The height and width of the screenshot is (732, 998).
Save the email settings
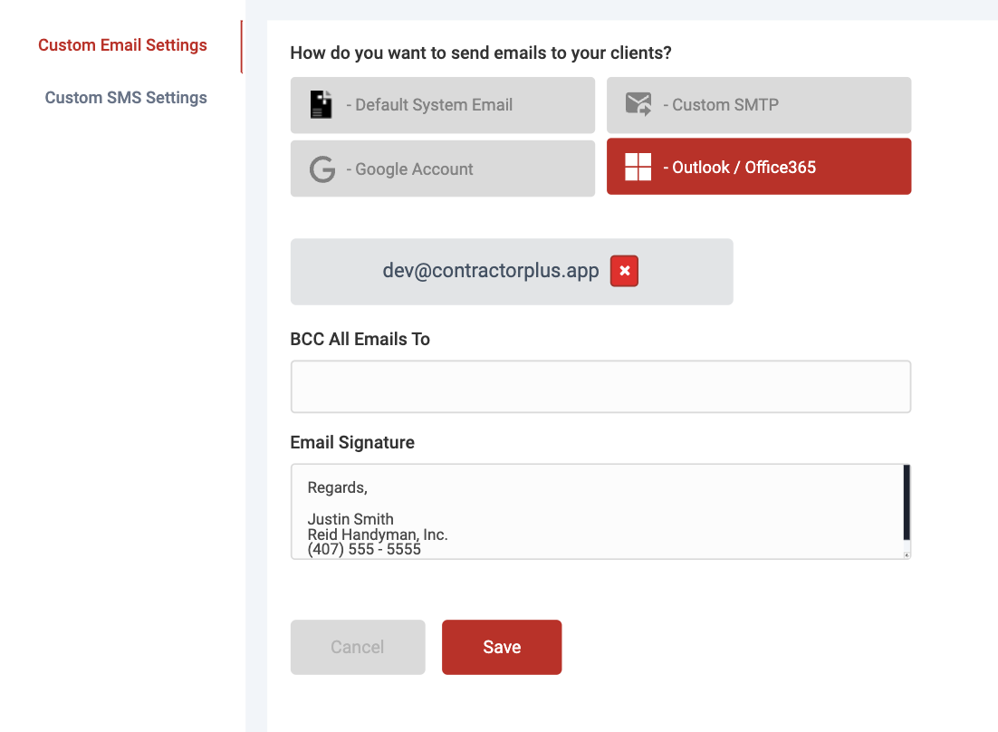coord(502,647)
